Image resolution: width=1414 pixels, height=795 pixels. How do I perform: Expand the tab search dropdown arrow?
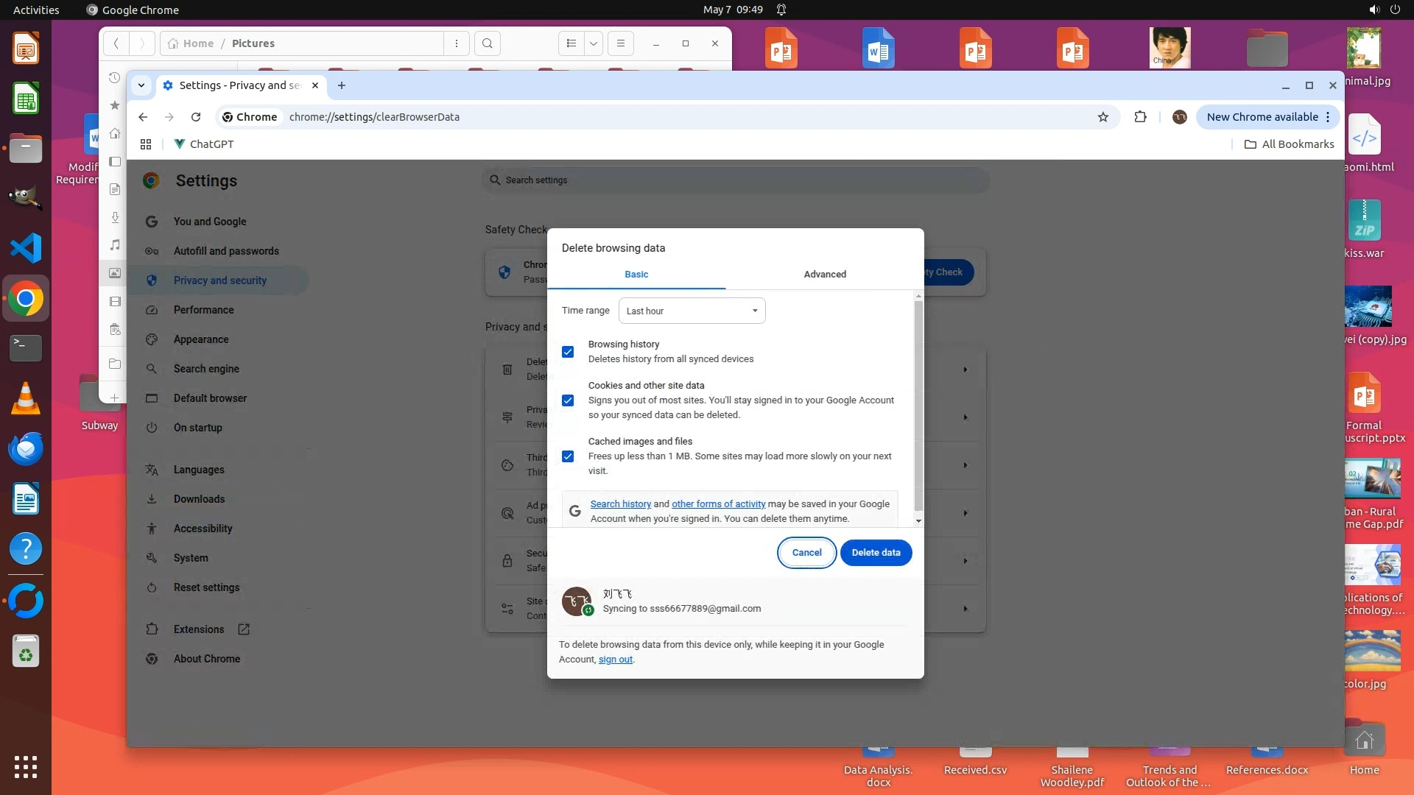[141, 85]
